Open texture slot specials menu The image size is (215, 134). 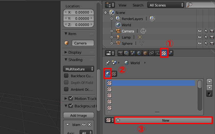[209, 94]
